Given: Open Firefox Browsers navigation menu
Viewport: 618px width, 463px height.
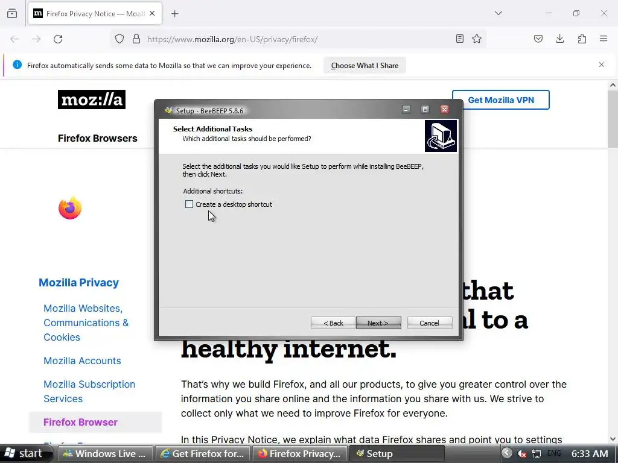Looking at the screenshot, I should tap(98, 138).
